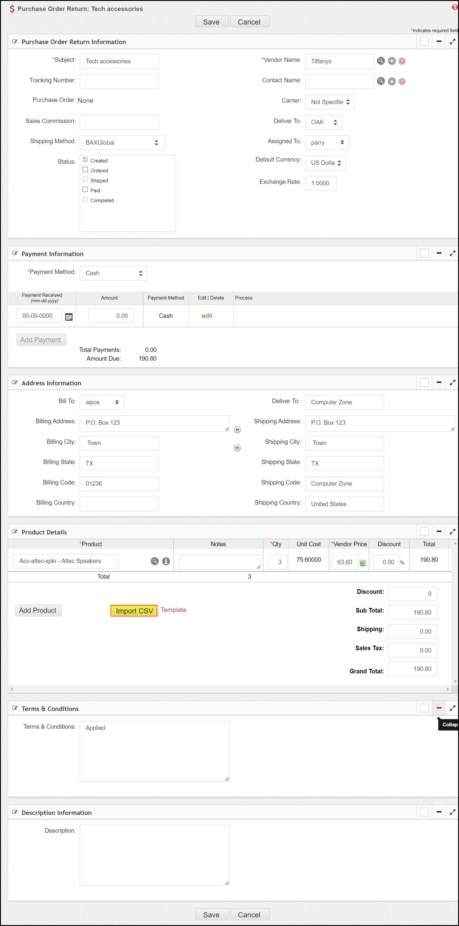Click edit icon beside Address Information title
Image resolution: width=459 pixels, height=926 pixels.
[15, 383]
